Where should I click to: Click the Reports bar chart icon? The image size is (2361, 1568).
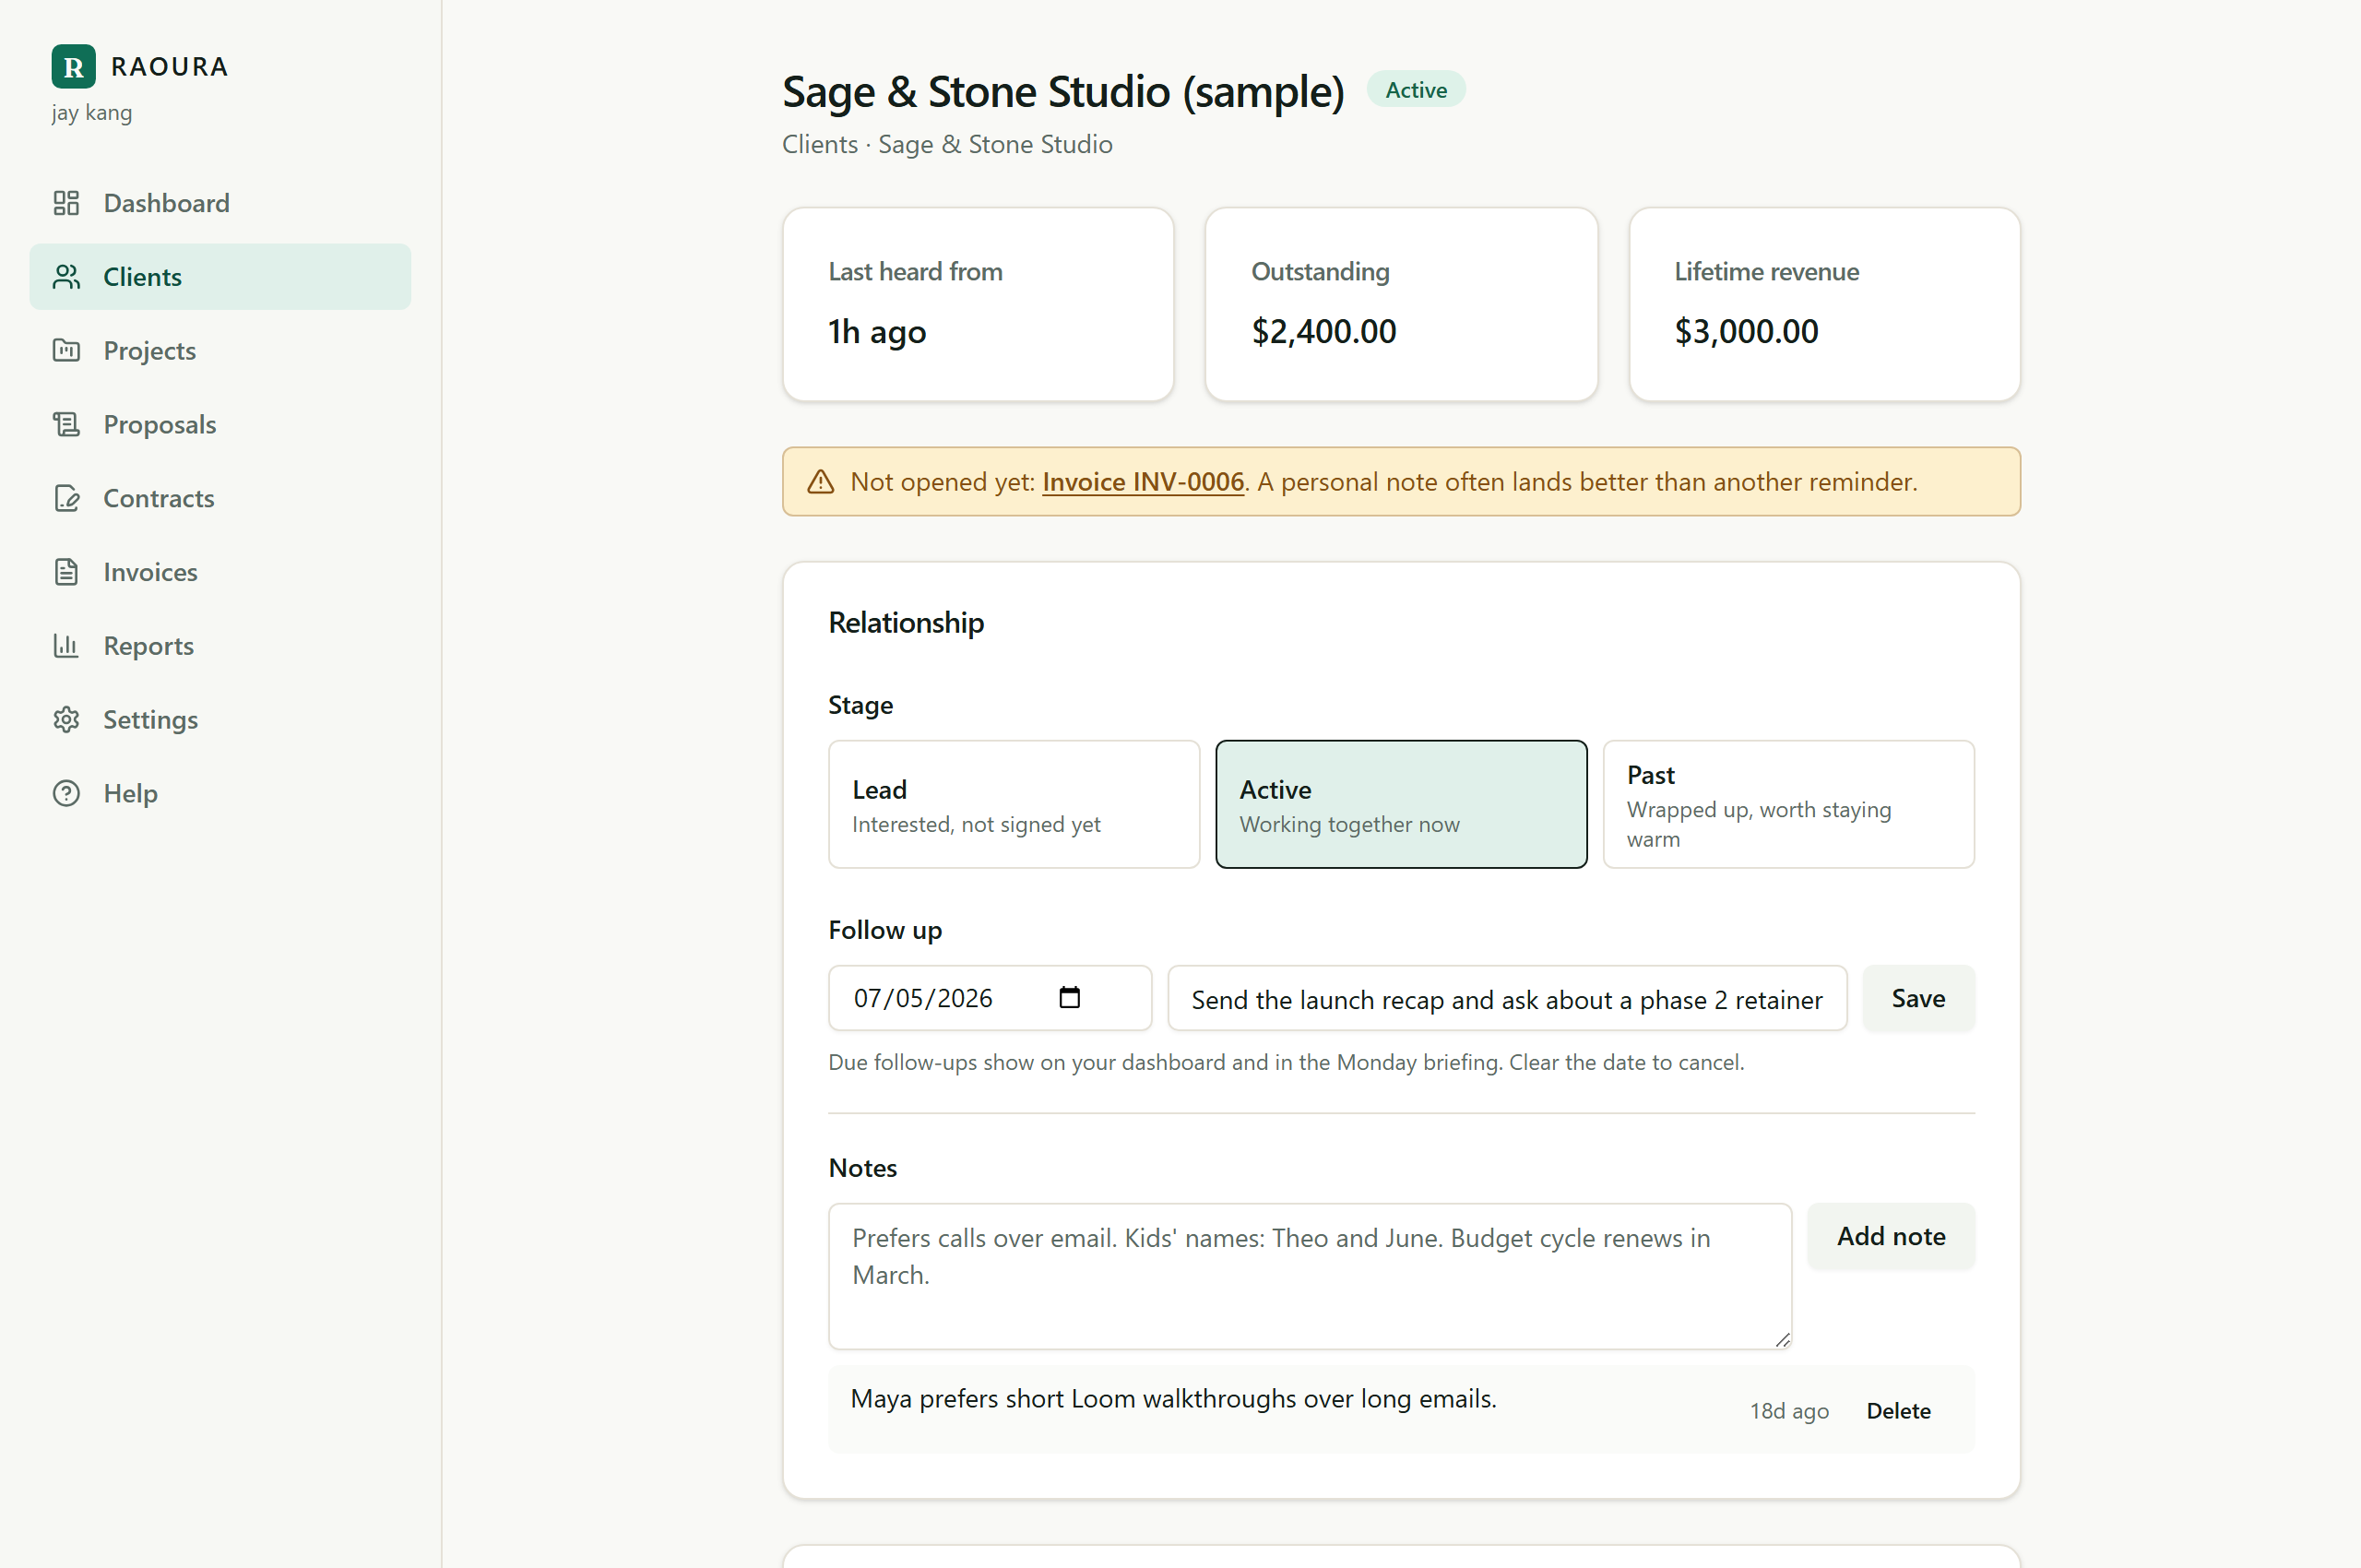click(66, 646)
